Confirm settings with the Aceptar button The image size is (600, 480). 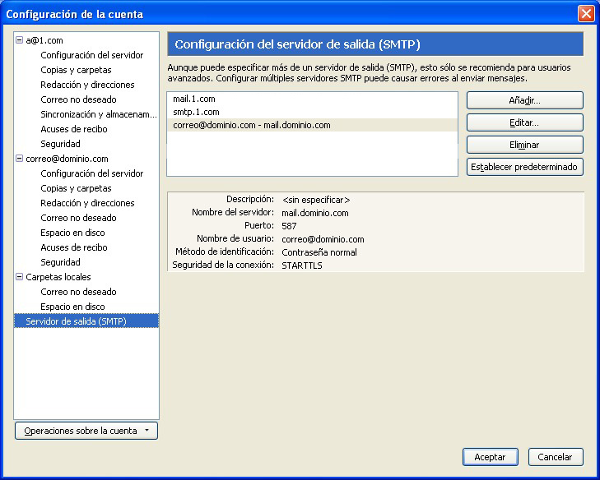coord(490,457)
